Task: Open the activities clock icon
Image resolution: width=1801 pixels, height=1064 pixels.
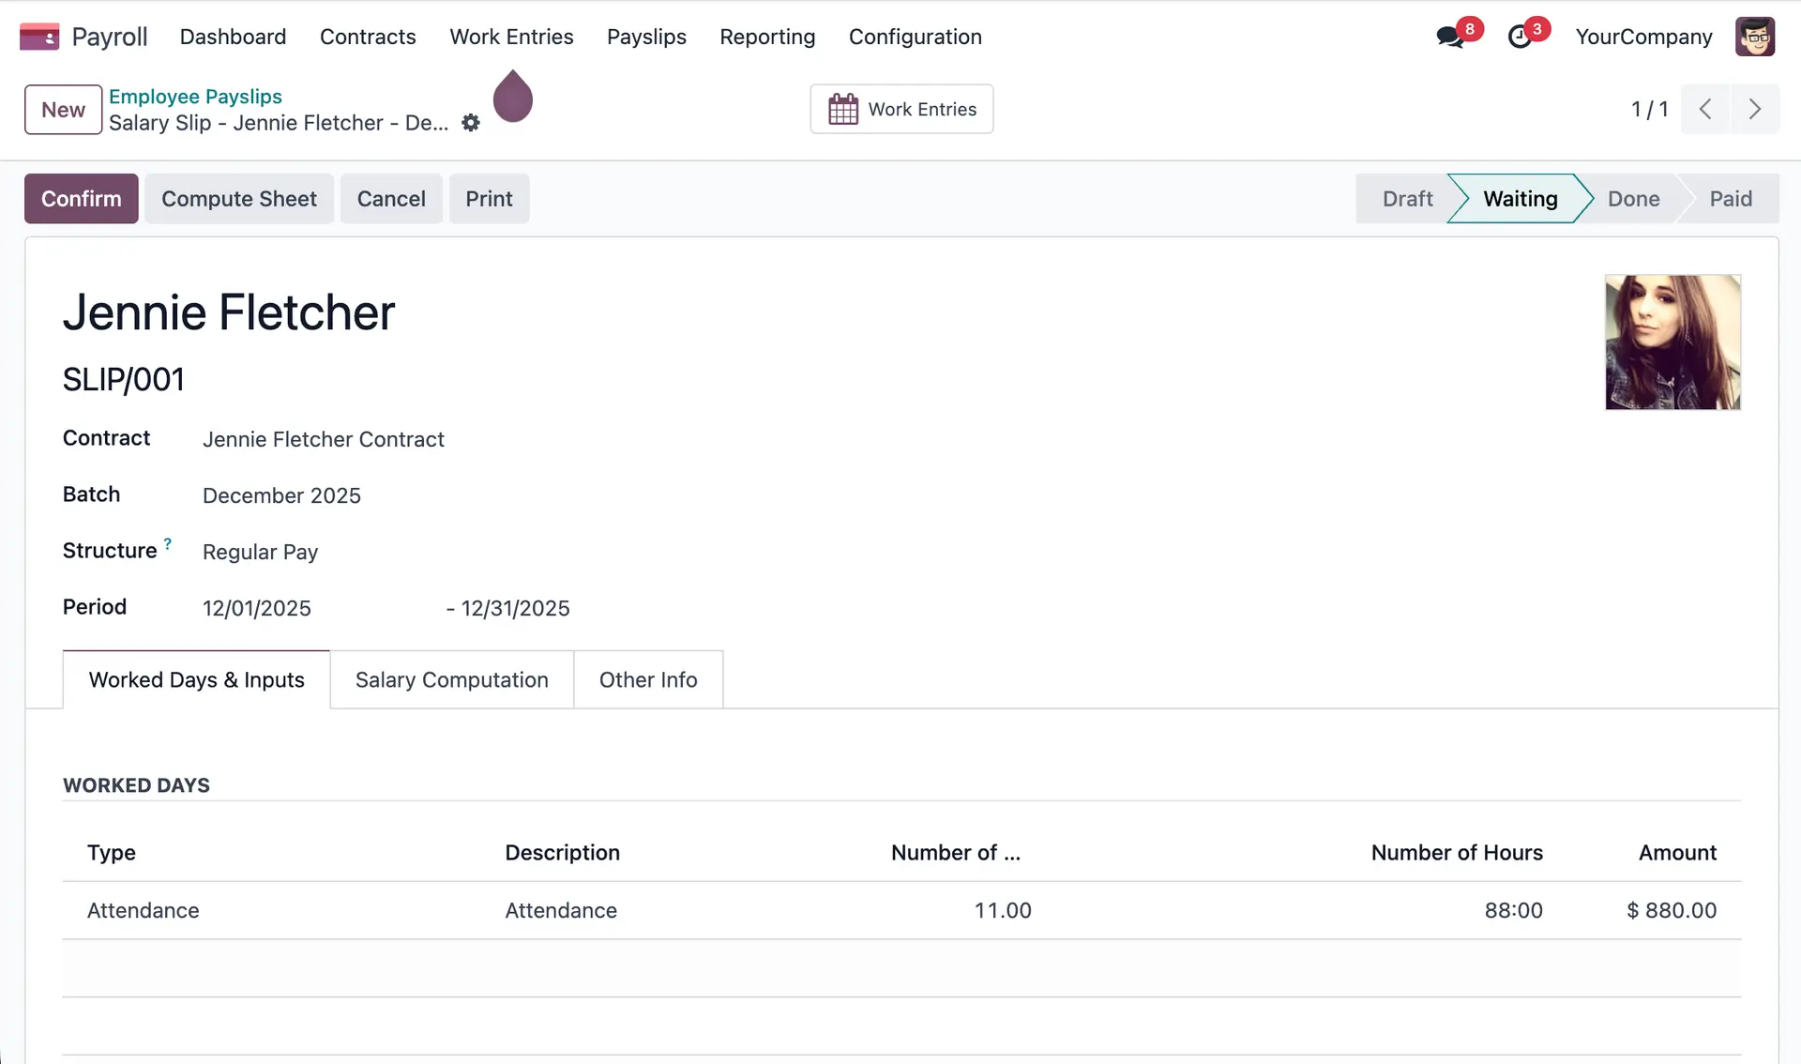Action: click(x=1520, y=37)
